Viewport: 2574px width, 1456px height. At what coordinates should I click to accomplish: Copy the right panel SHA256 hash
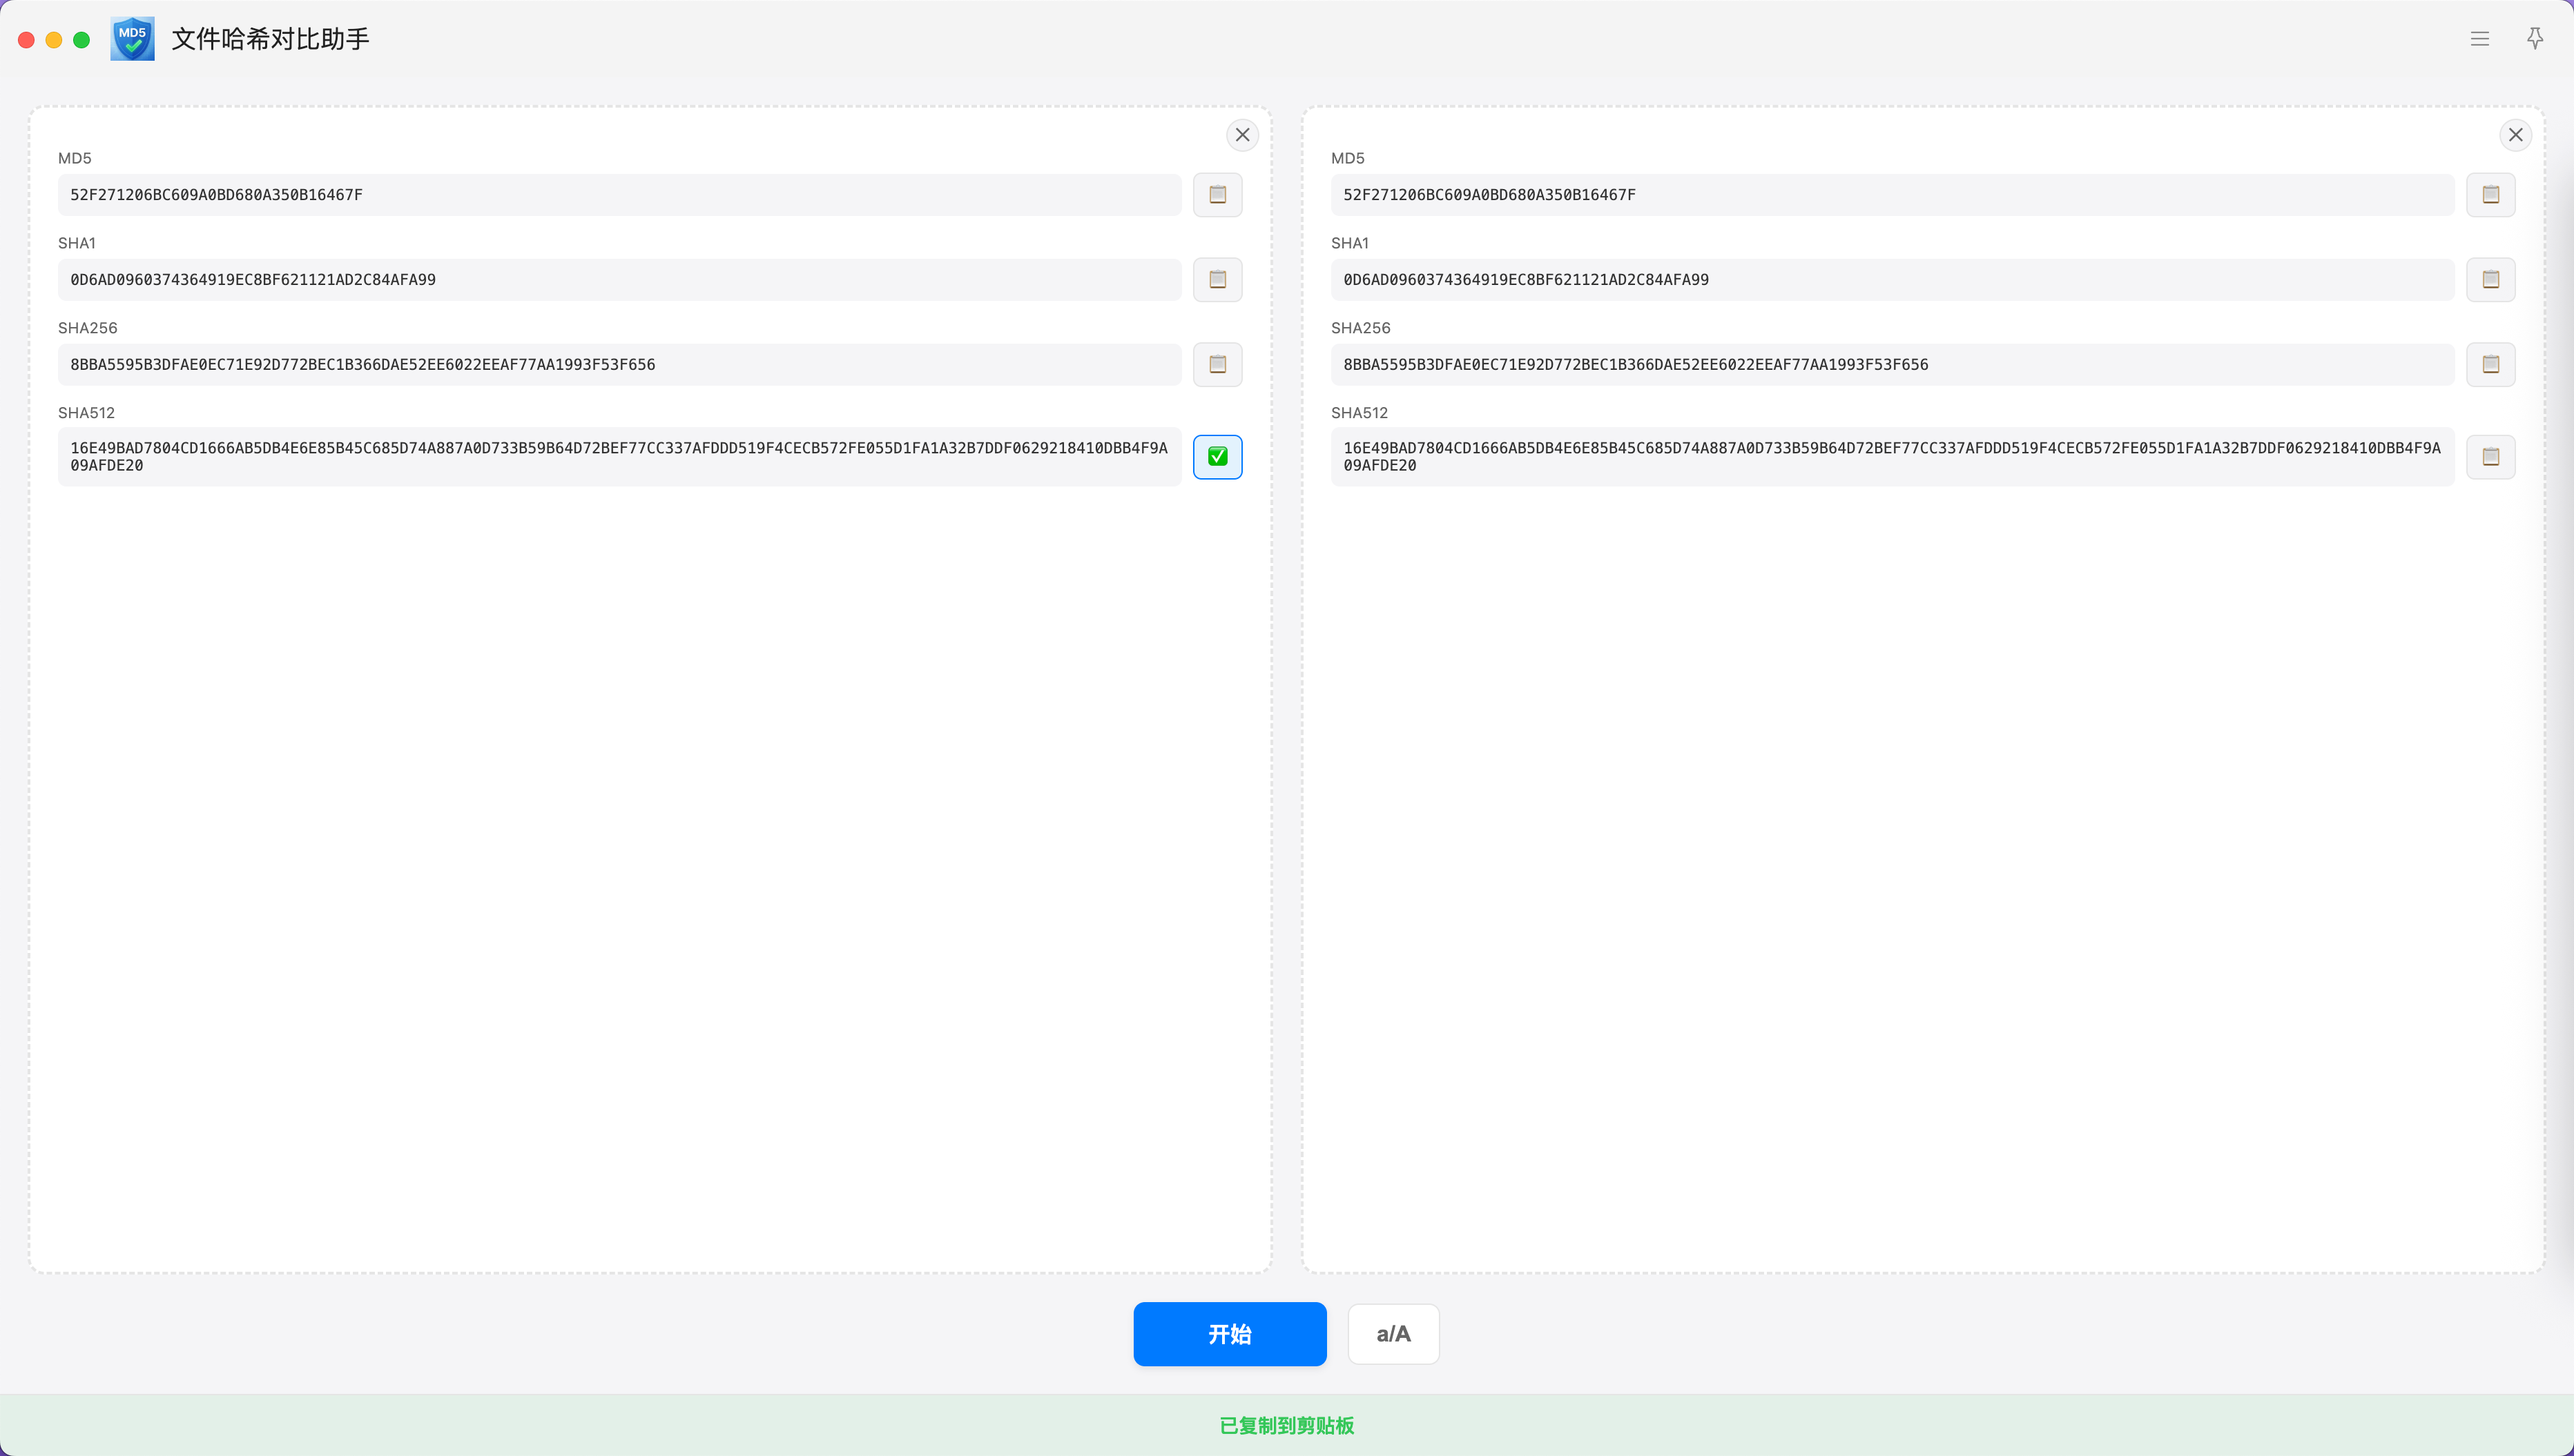click(x=2490, y=365)
